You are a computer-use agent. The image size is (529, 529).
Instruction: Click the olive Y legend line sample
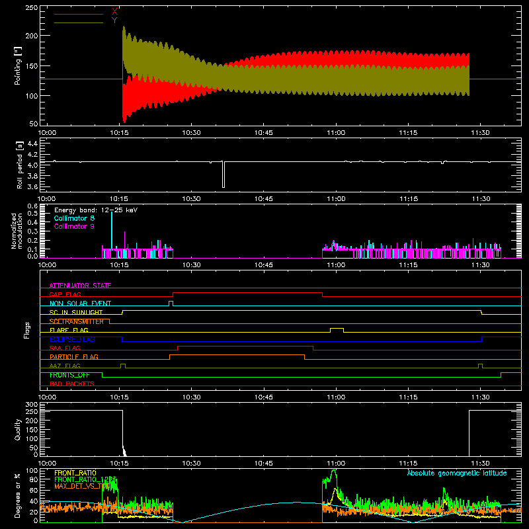pyautogui.click(x=78, y=23)
